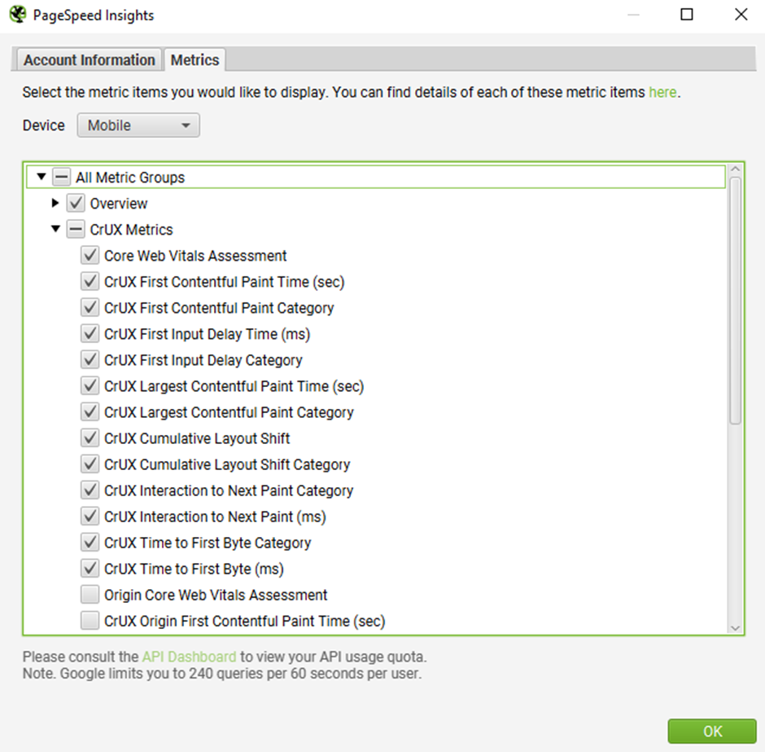Switch to the Account Information tab
Image resolution: width=765 pixels, height=752 pixels.
90,60
